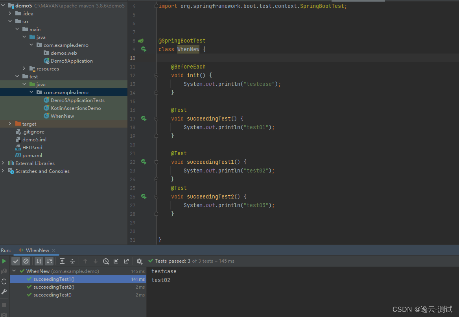
Task: Run succeedingTest2 via gutter icon on line 26
Action: pyautogui.click(x=144, y=196)
